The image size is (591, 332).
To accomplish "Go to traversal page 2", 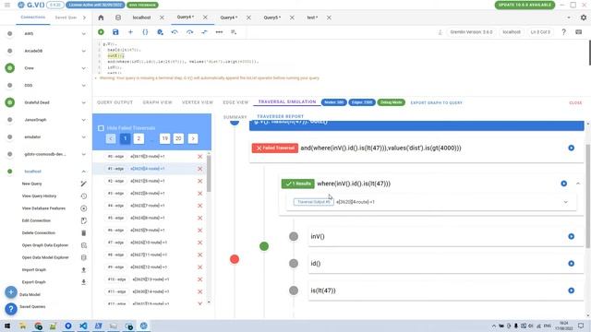I will click(139, 138).
